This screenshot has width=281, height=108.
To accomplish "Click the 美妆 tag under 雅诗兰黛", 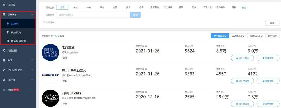I will tap(65, 58).
